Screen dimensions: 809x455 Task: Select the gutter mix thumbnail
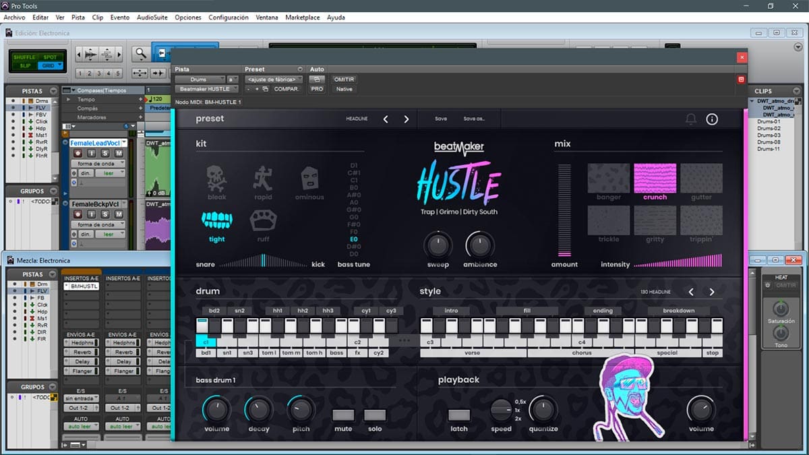[701, 179]
